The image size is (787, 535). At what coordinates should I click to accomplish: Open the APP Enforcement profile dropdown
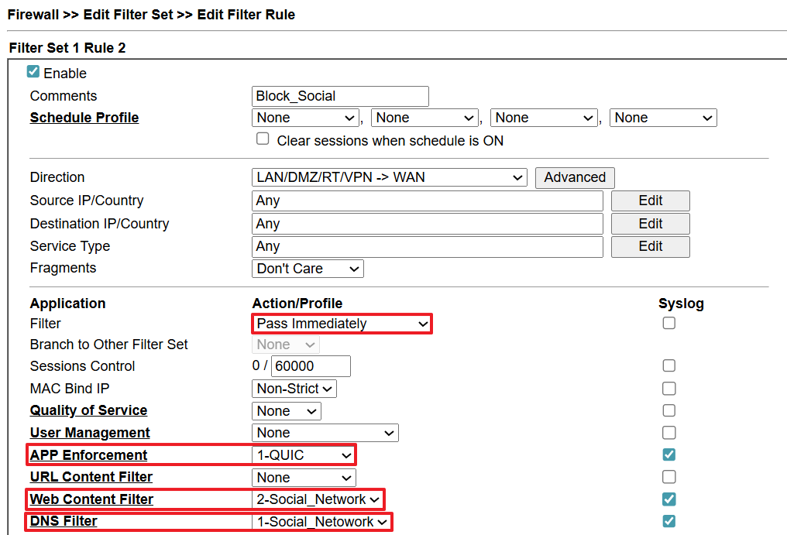[304, 454]
